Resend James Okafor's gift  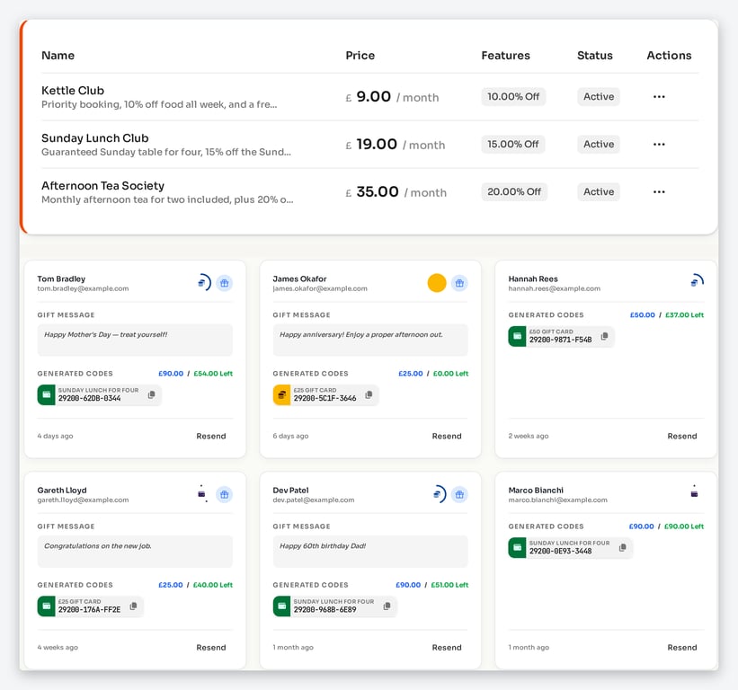pos(447,436)
